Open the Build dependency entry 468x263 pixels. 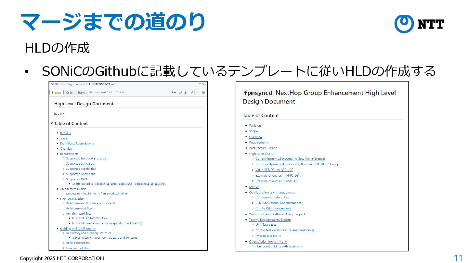coord(78,243)
